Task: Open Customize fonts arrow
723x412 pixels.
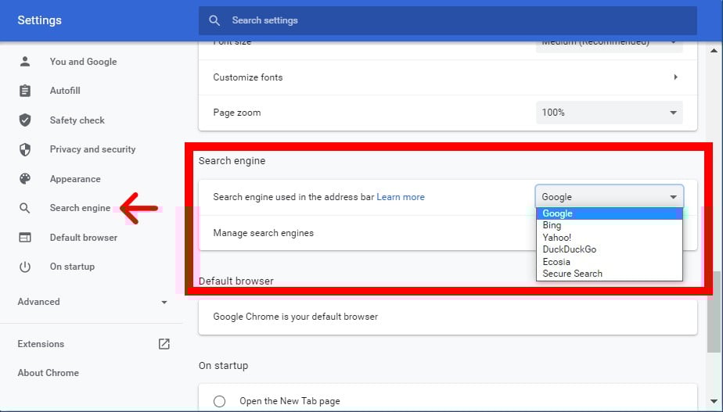Action: 675,77
